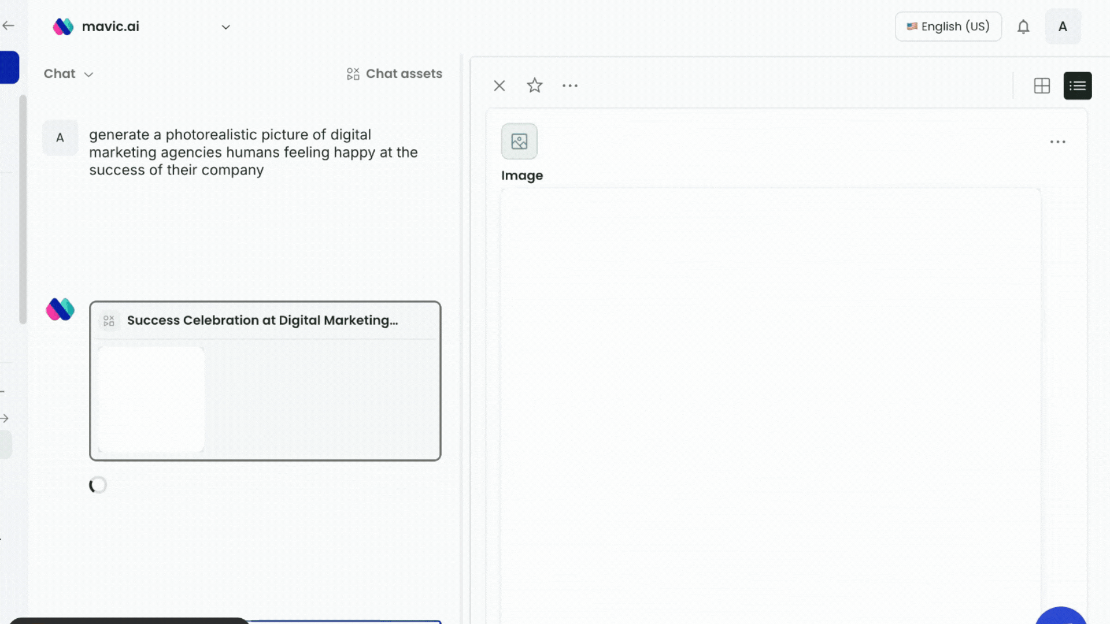Switch to list view
The width and height of the screenshot is (1110, 624).
1078,86
